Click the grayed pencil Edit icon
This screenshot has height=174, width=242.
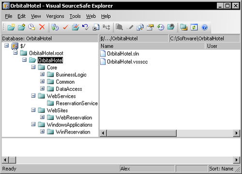click(130, 27)
